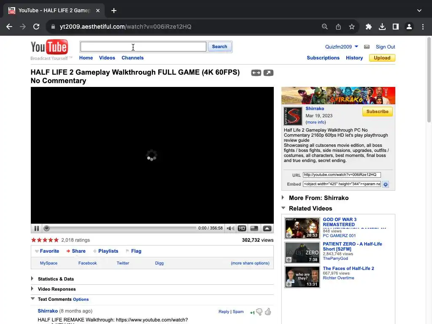Viewport: 432px width, 324px height.
Task: Rate the video with the red stars
Action: [x=45, y=240]
